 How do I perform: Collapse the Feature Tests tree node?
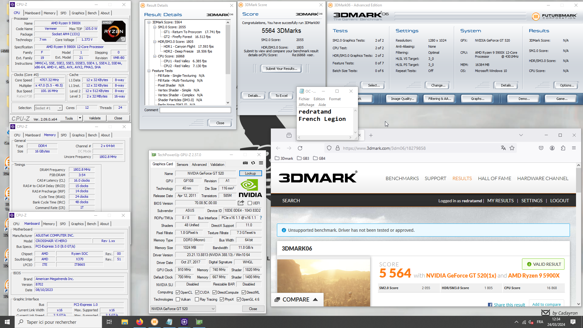point(149,71)
